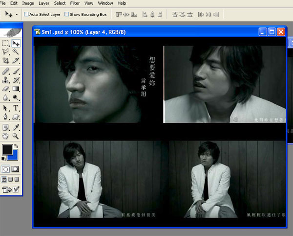
Task: Select the Slice tool
Action: [16, 60]
